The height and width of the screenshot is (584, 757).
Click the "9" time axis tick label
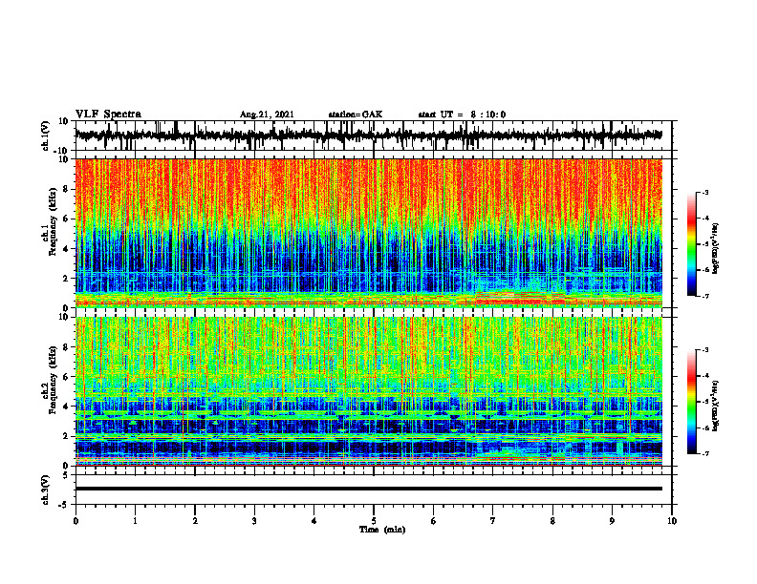point(612,521)
